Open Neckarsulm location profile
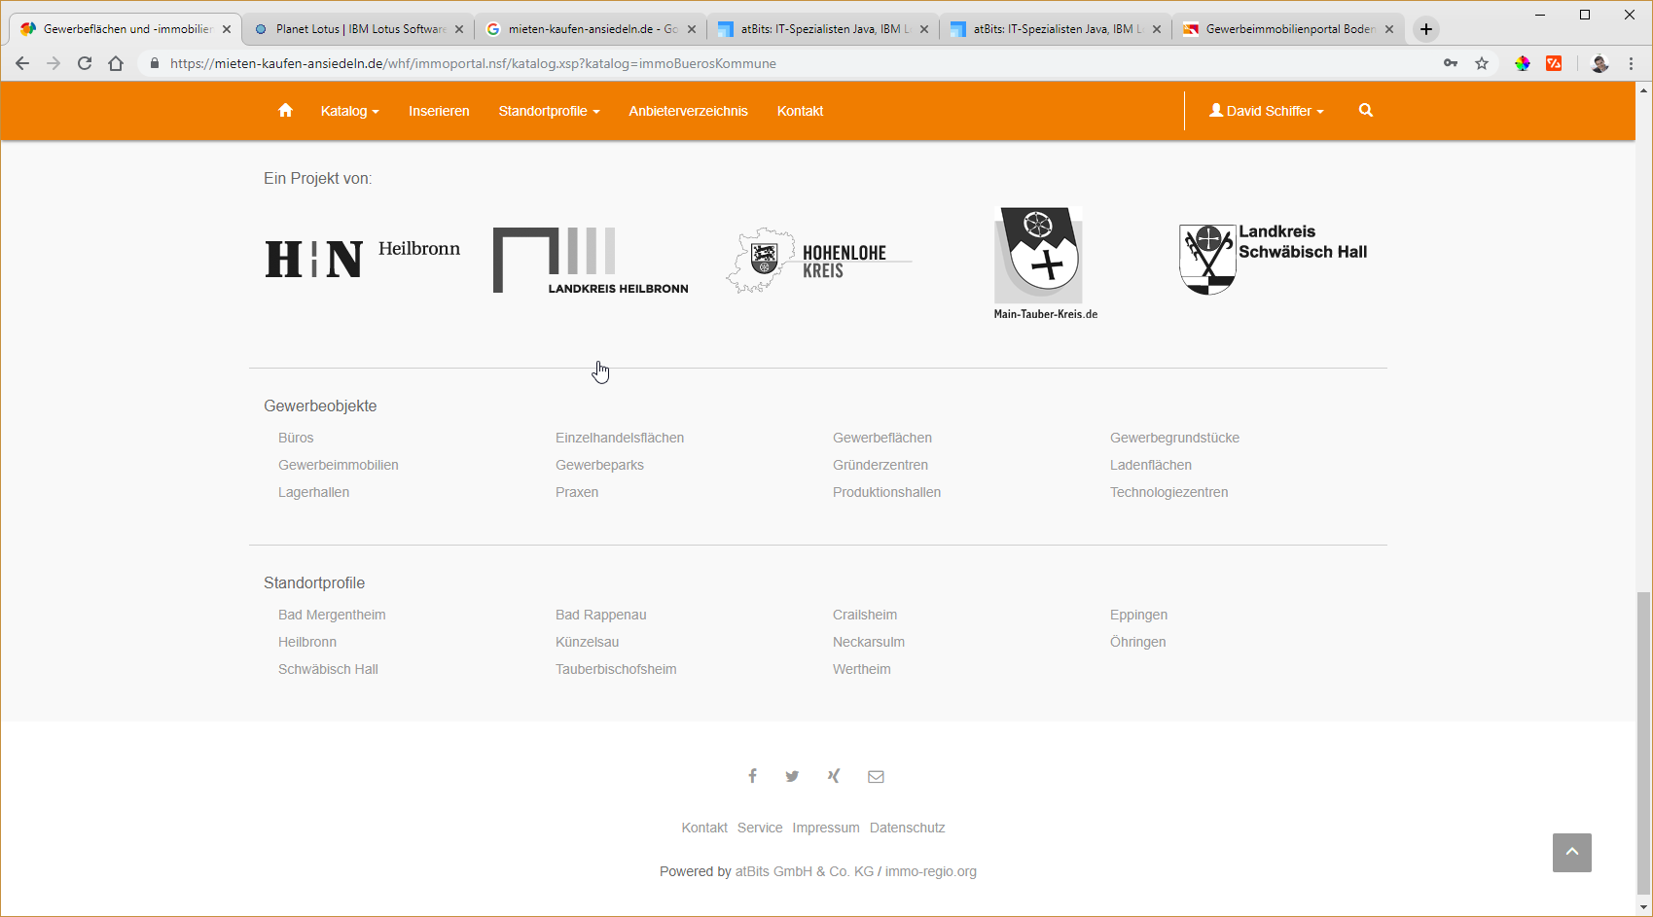The image size is (1653, 917). (869, 642)
